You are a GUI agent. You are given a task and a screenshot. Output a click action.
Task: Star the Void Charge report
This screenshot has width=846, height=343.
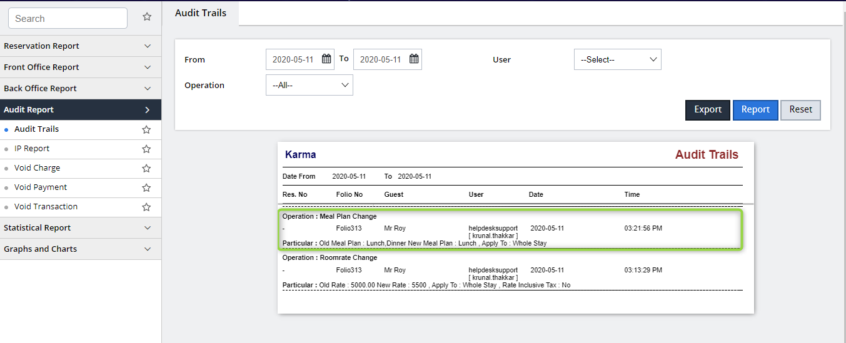point(146,168)
